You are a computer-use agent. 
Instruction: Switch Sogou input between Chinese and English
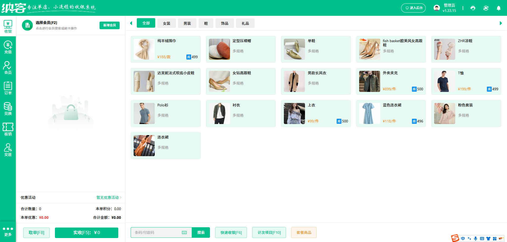point(463,238)
